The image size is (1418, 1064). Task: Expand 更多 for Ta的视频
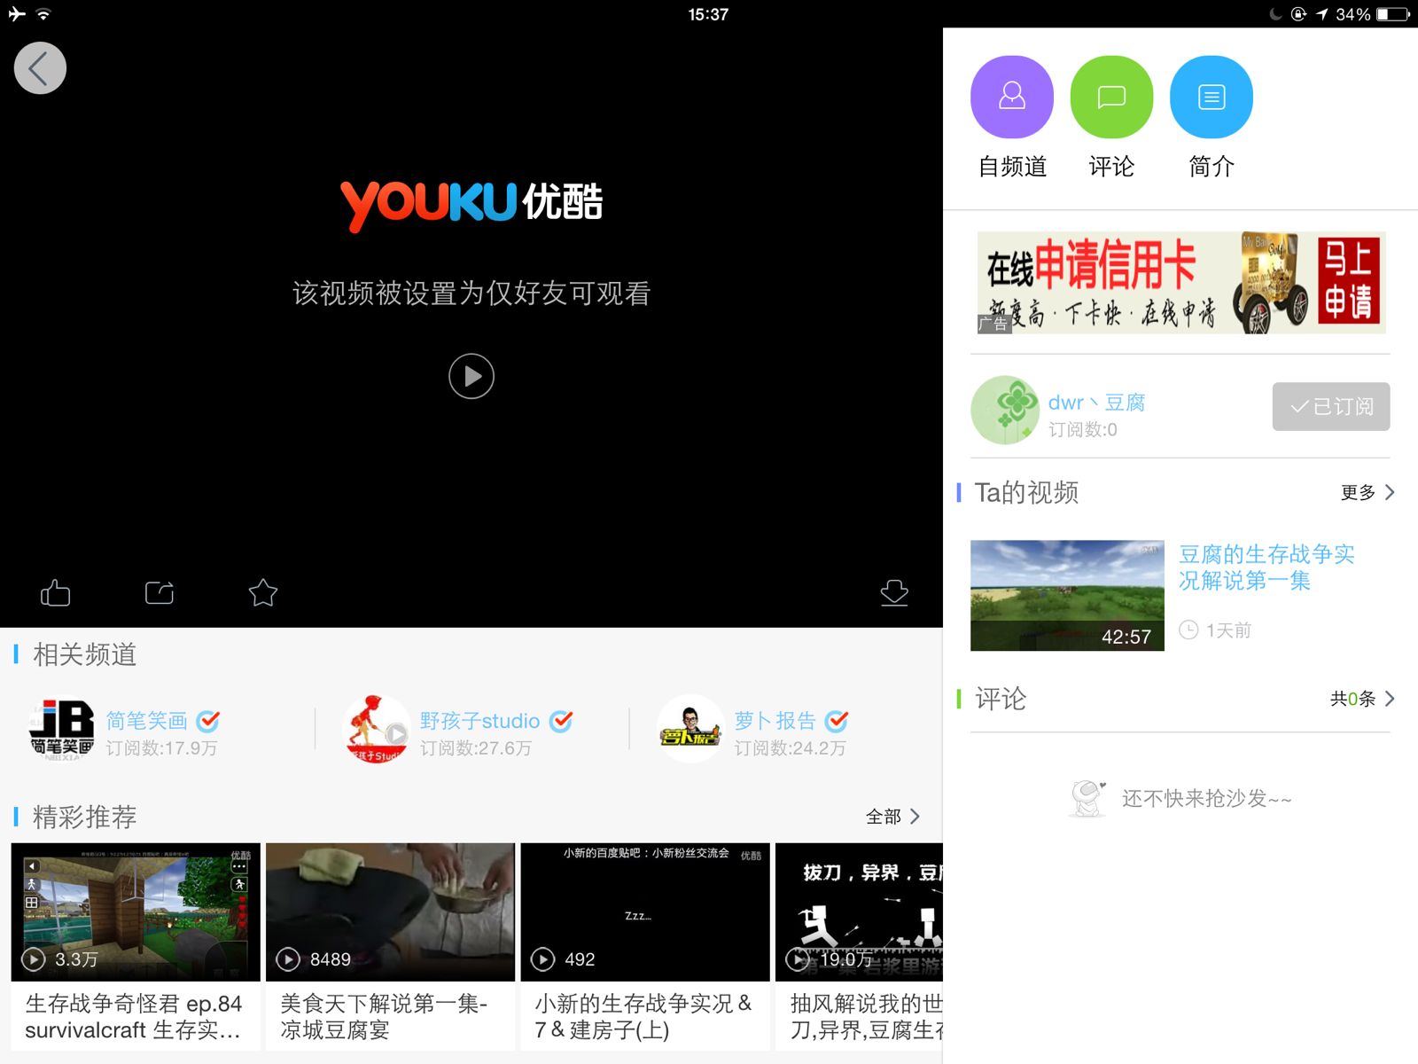[1367, 492]
